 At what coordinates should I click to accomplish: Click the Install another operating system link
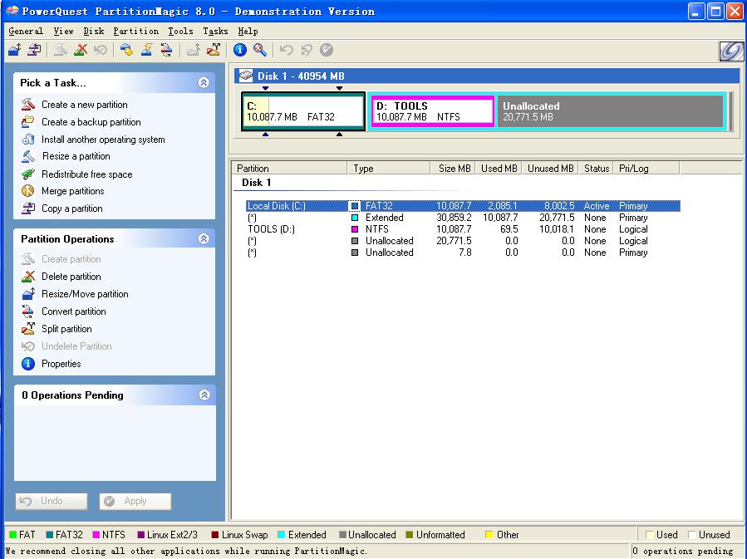[103, 140]
